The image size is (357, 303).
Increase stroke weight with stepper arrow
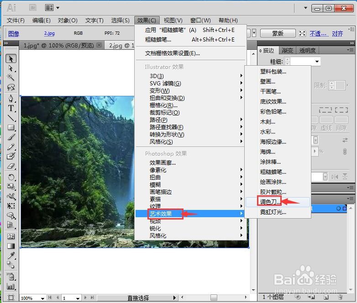tap(288, 60)
